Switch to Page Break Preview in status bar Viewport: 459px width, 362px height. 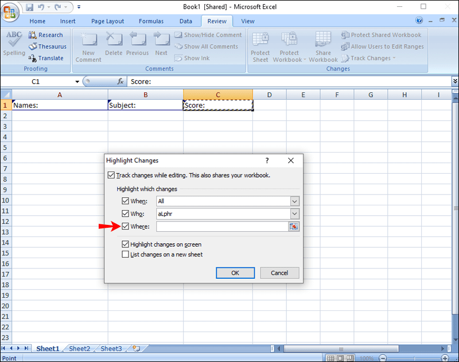coord(350,358)
